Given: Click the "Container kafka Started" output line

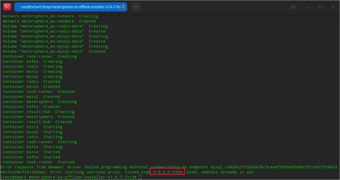Looking at the screenshot, I should coord(31,157).
